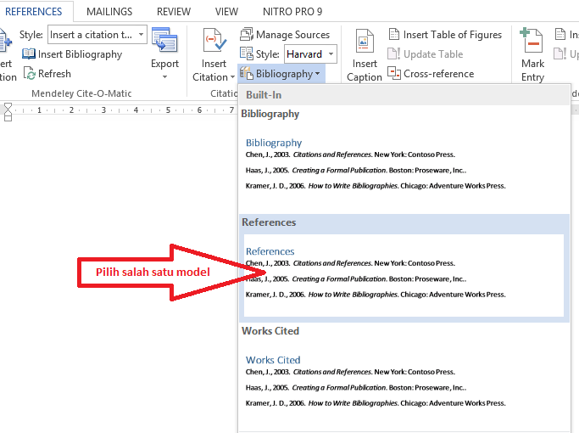Click the Mendeley Refresh icon

[30, 74]
